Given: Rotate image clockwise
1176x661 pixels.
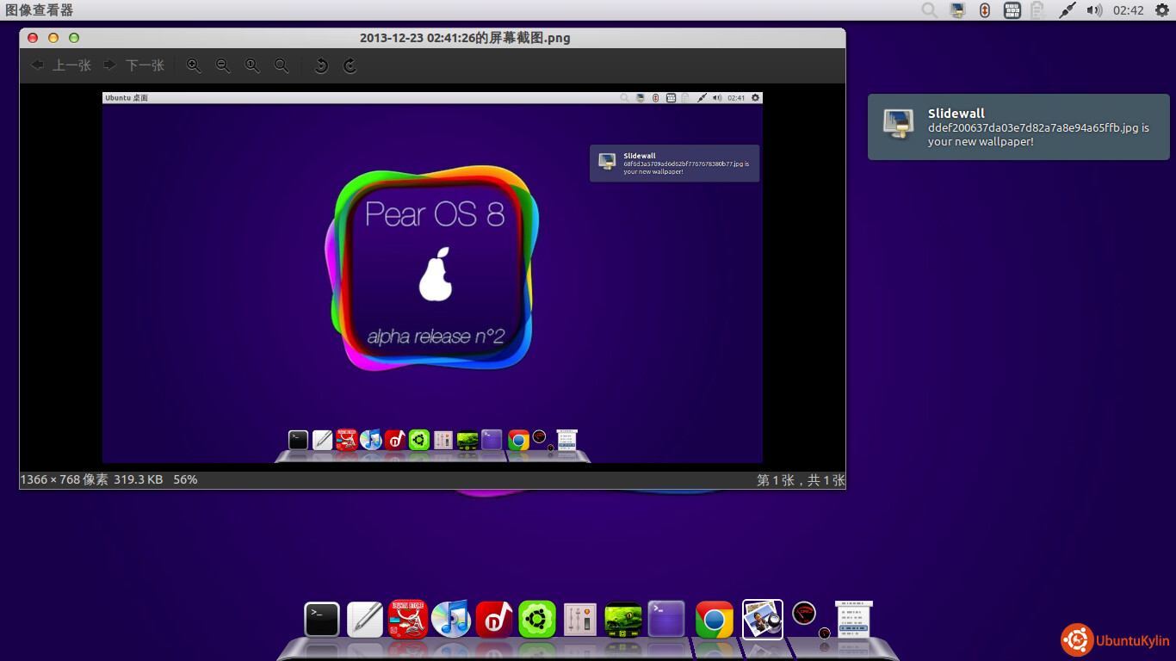Looking at the screenshot, I should pyautogui.click(x=350, y=65).
